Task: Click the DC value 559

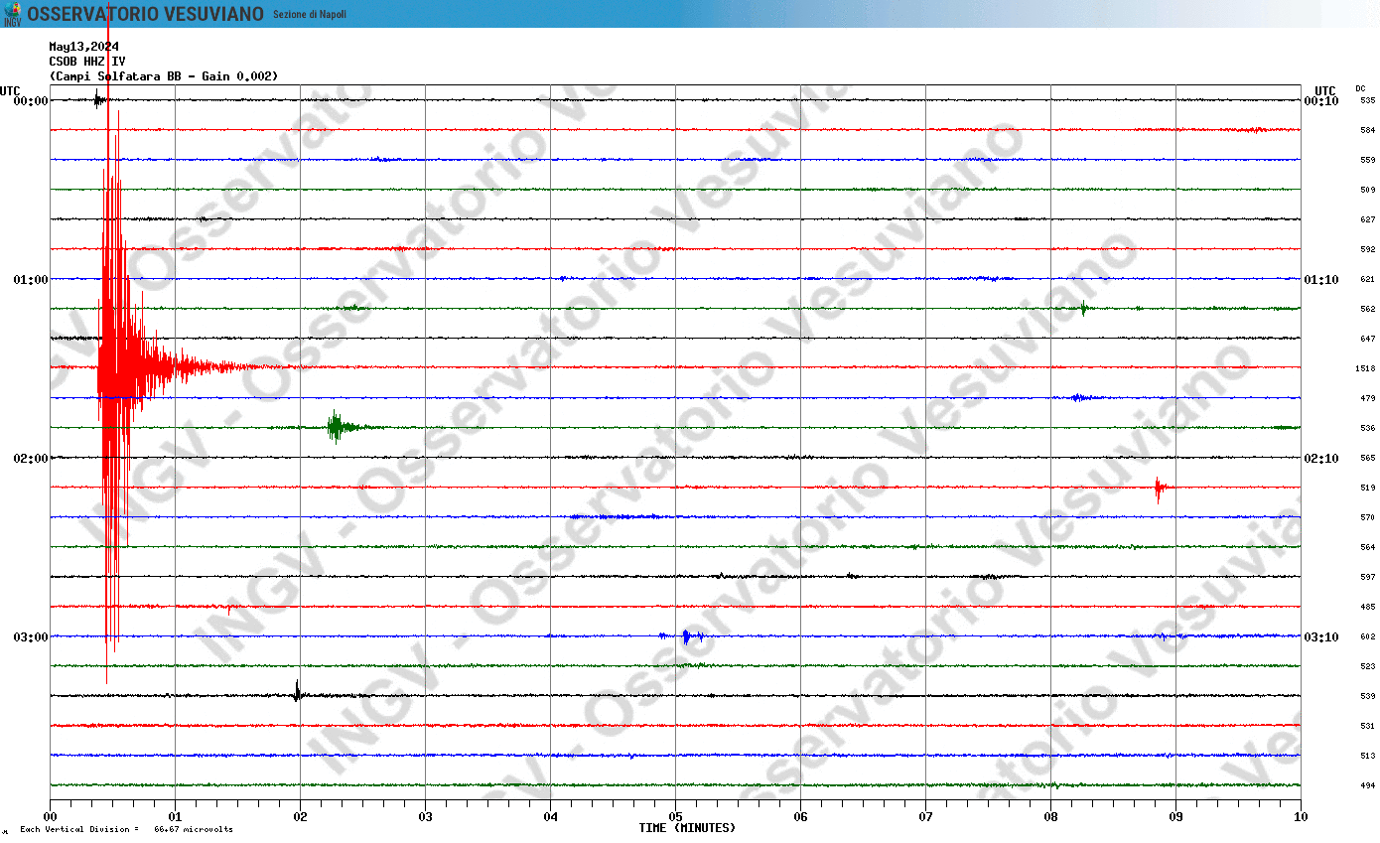Action: click(x=1368, y=160)
